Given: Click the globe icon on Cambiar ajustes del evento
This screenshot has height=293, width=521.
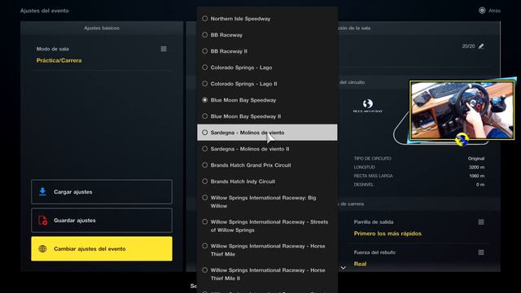Looking at the screenshot, I should (42, 248).
